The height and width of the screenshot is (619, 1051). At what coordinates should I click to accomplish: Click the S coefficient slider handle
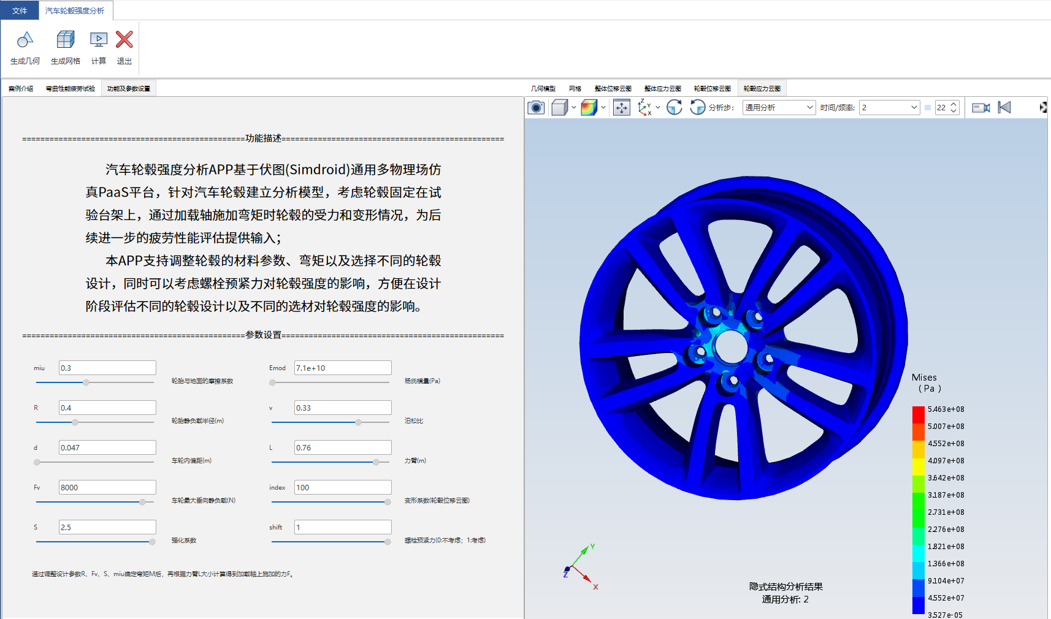pos(152,542)
